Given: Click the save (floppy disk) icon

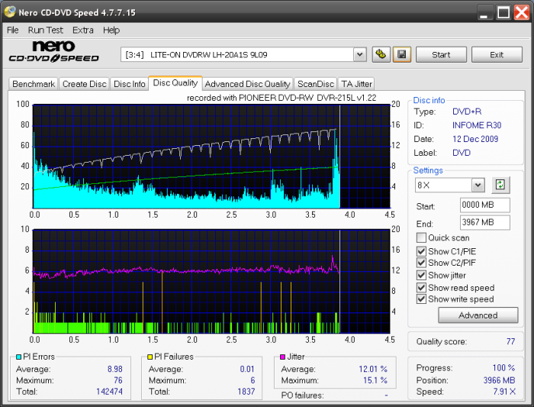Looking at the screenshot, I should pos(403,55).
